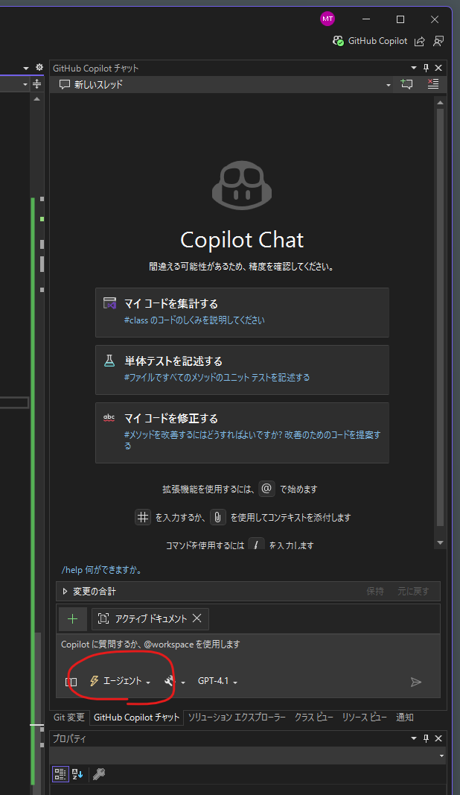Open the user feedback person icon
Screen dimensions: 460x795
click(438, 42)
